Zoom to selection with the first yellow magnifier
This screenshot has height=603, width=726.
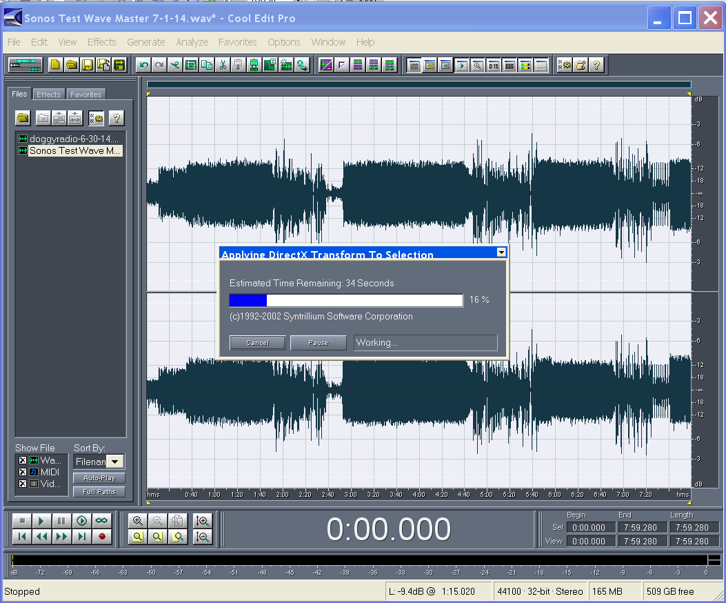point(137,537)
